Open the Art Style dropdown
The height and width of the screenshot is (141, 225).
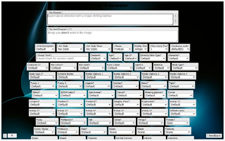[70, 49]
